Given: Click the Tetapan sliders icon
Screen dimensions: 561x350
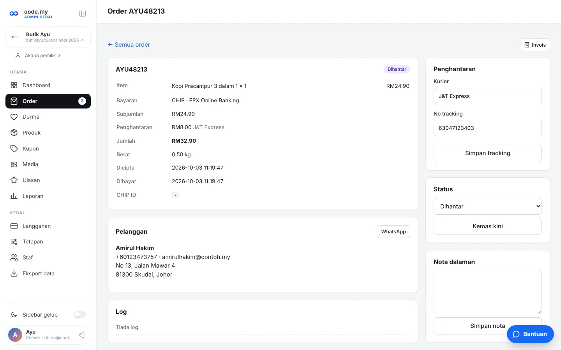Looking at the screenshot, I should pos(14,241).
